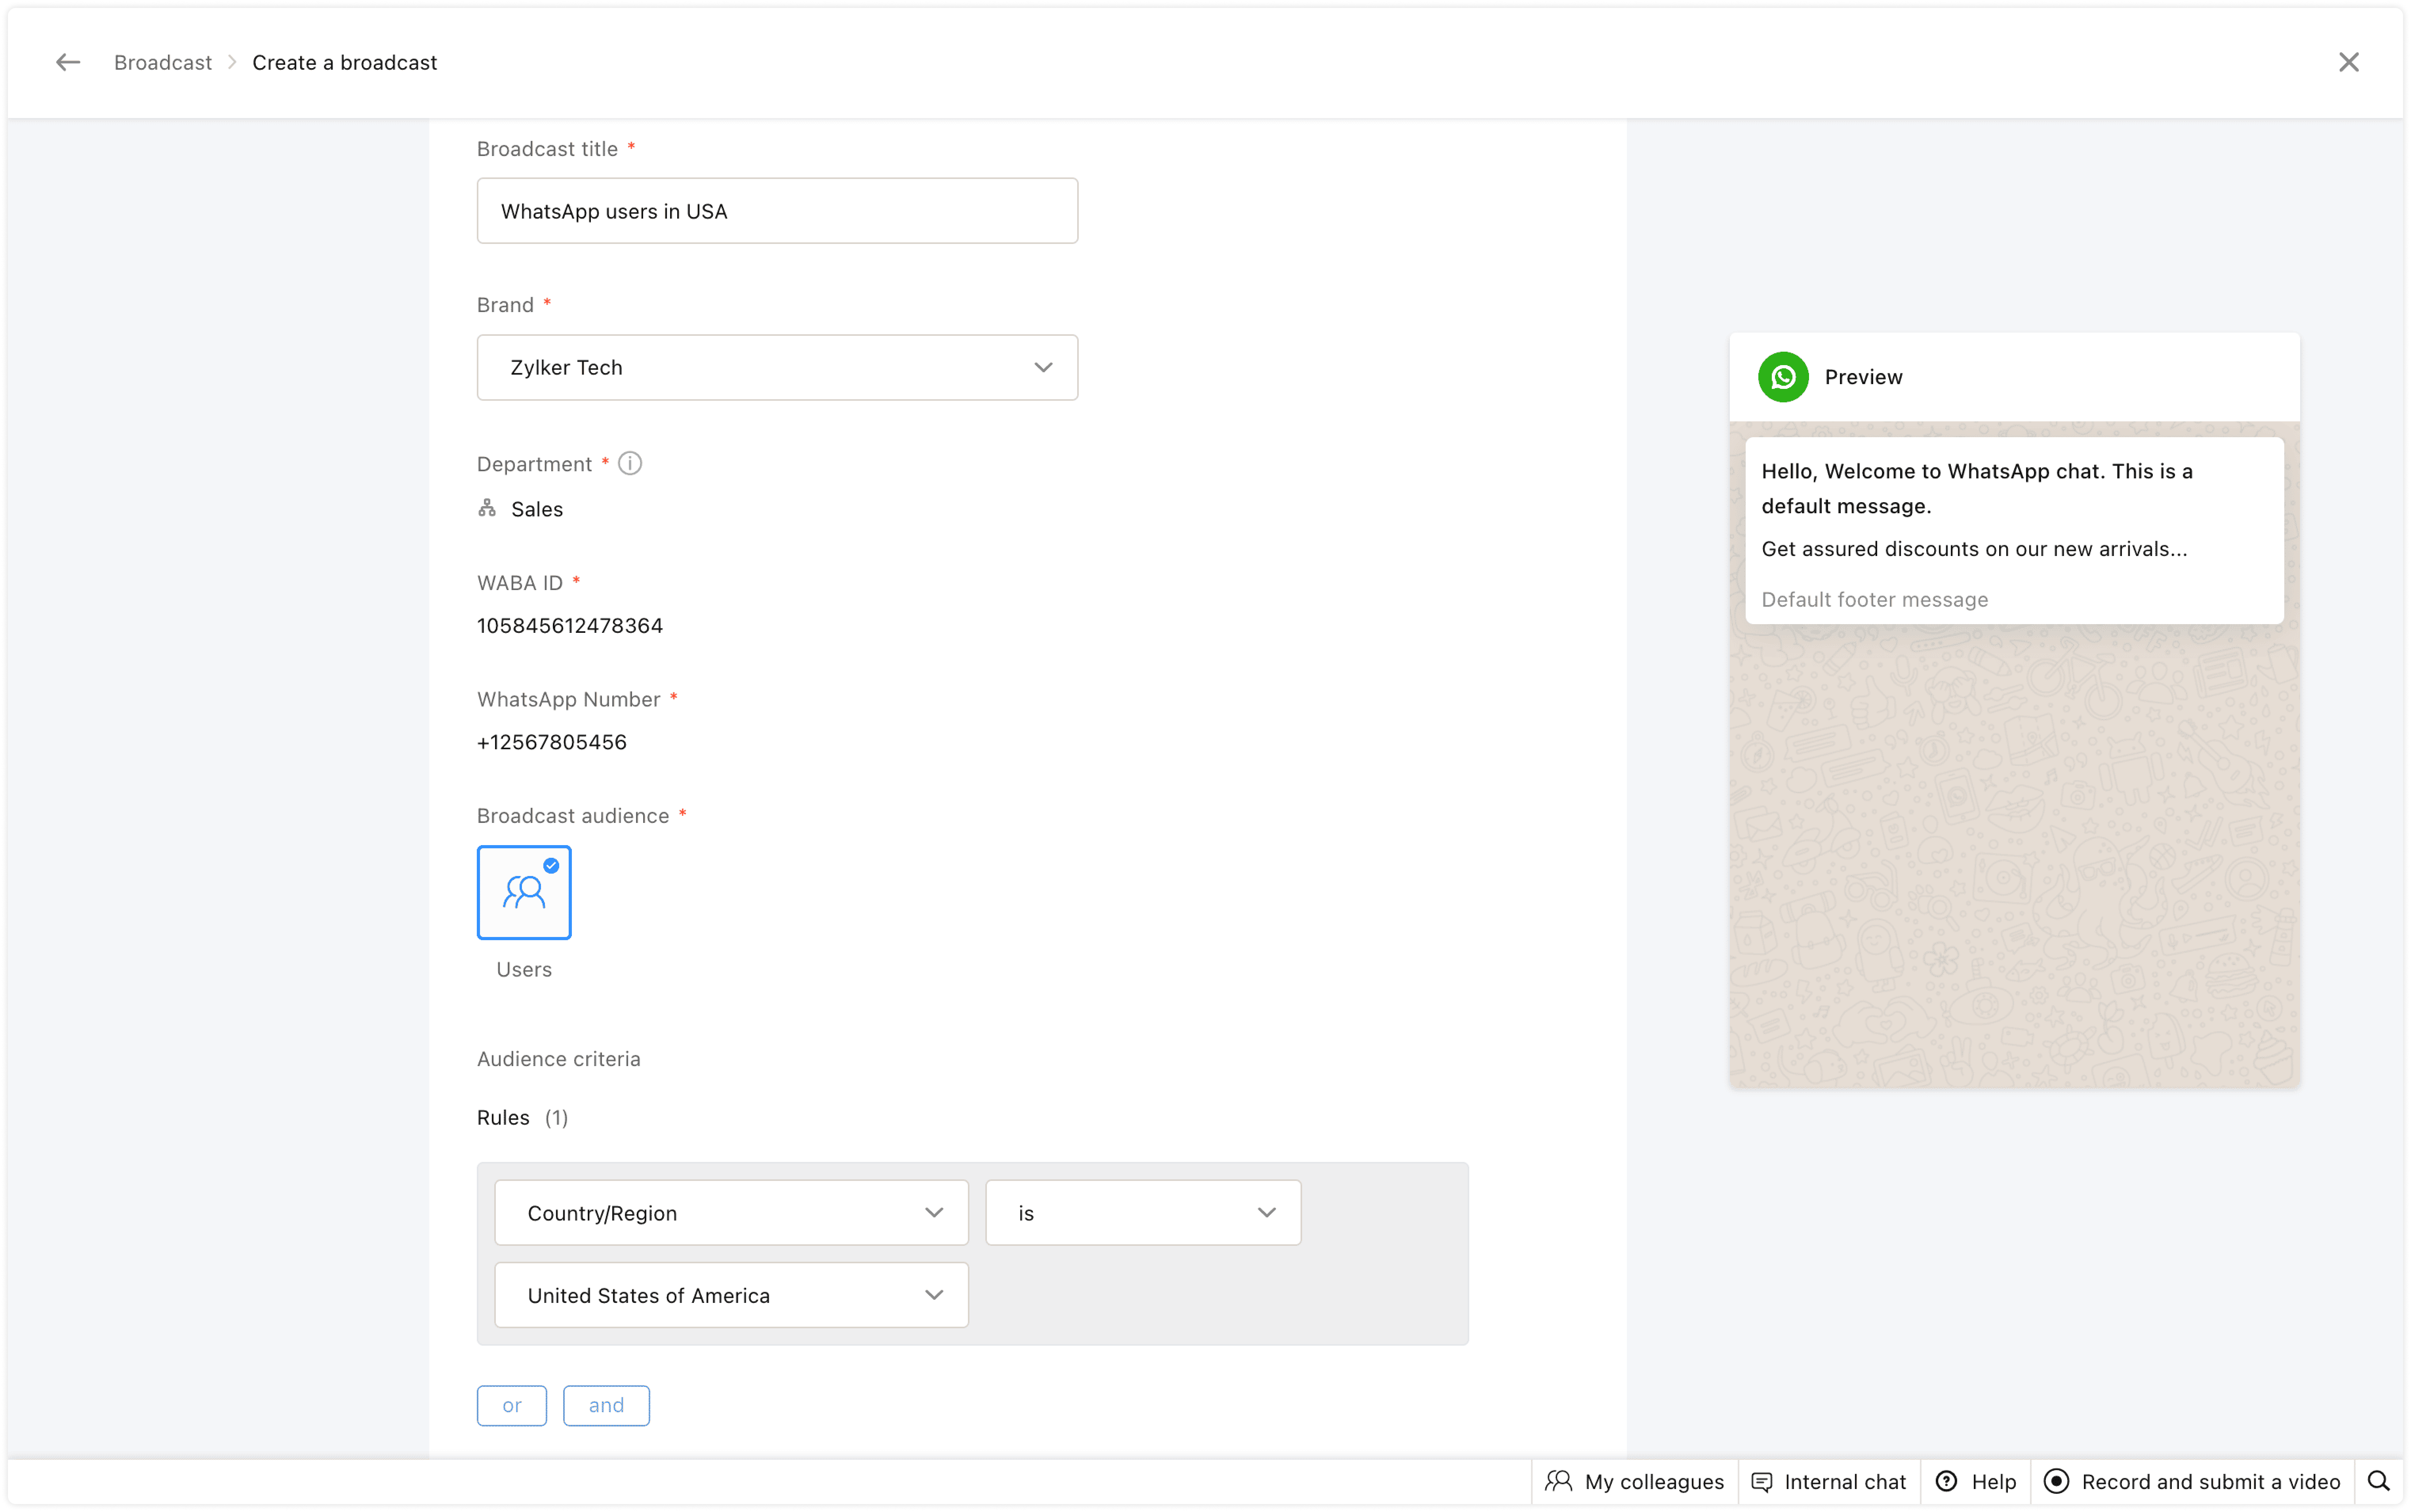This screenshot has width=2411, height=1512.
Task: Click the My colleagues icon
Action: click(x=1559, y=1481)
